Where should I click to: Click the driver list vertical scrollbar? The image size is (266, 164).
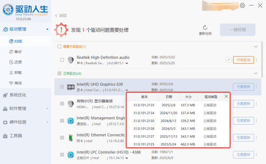262,60
